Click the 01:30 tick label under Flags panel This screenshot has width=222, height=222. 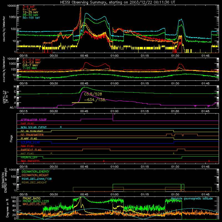(175, 167)
